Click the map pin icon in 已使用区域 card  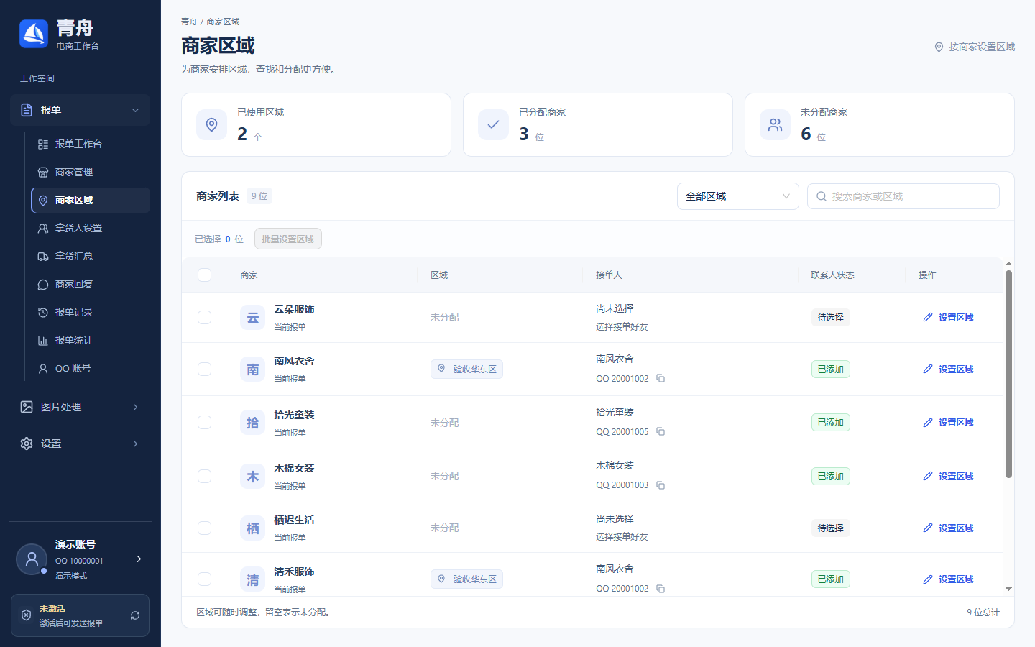click(211, 125)
